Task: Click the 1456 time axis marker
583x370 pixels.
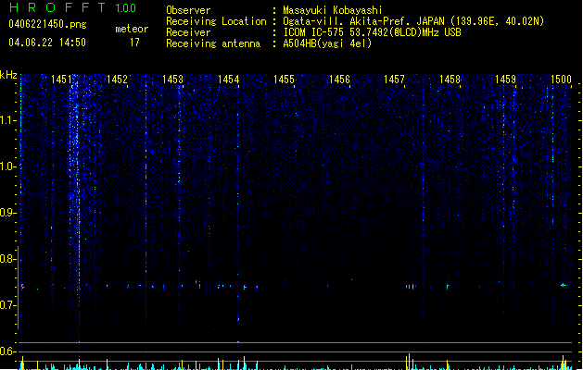Action: pyautogui.click(x=339, y=80)
